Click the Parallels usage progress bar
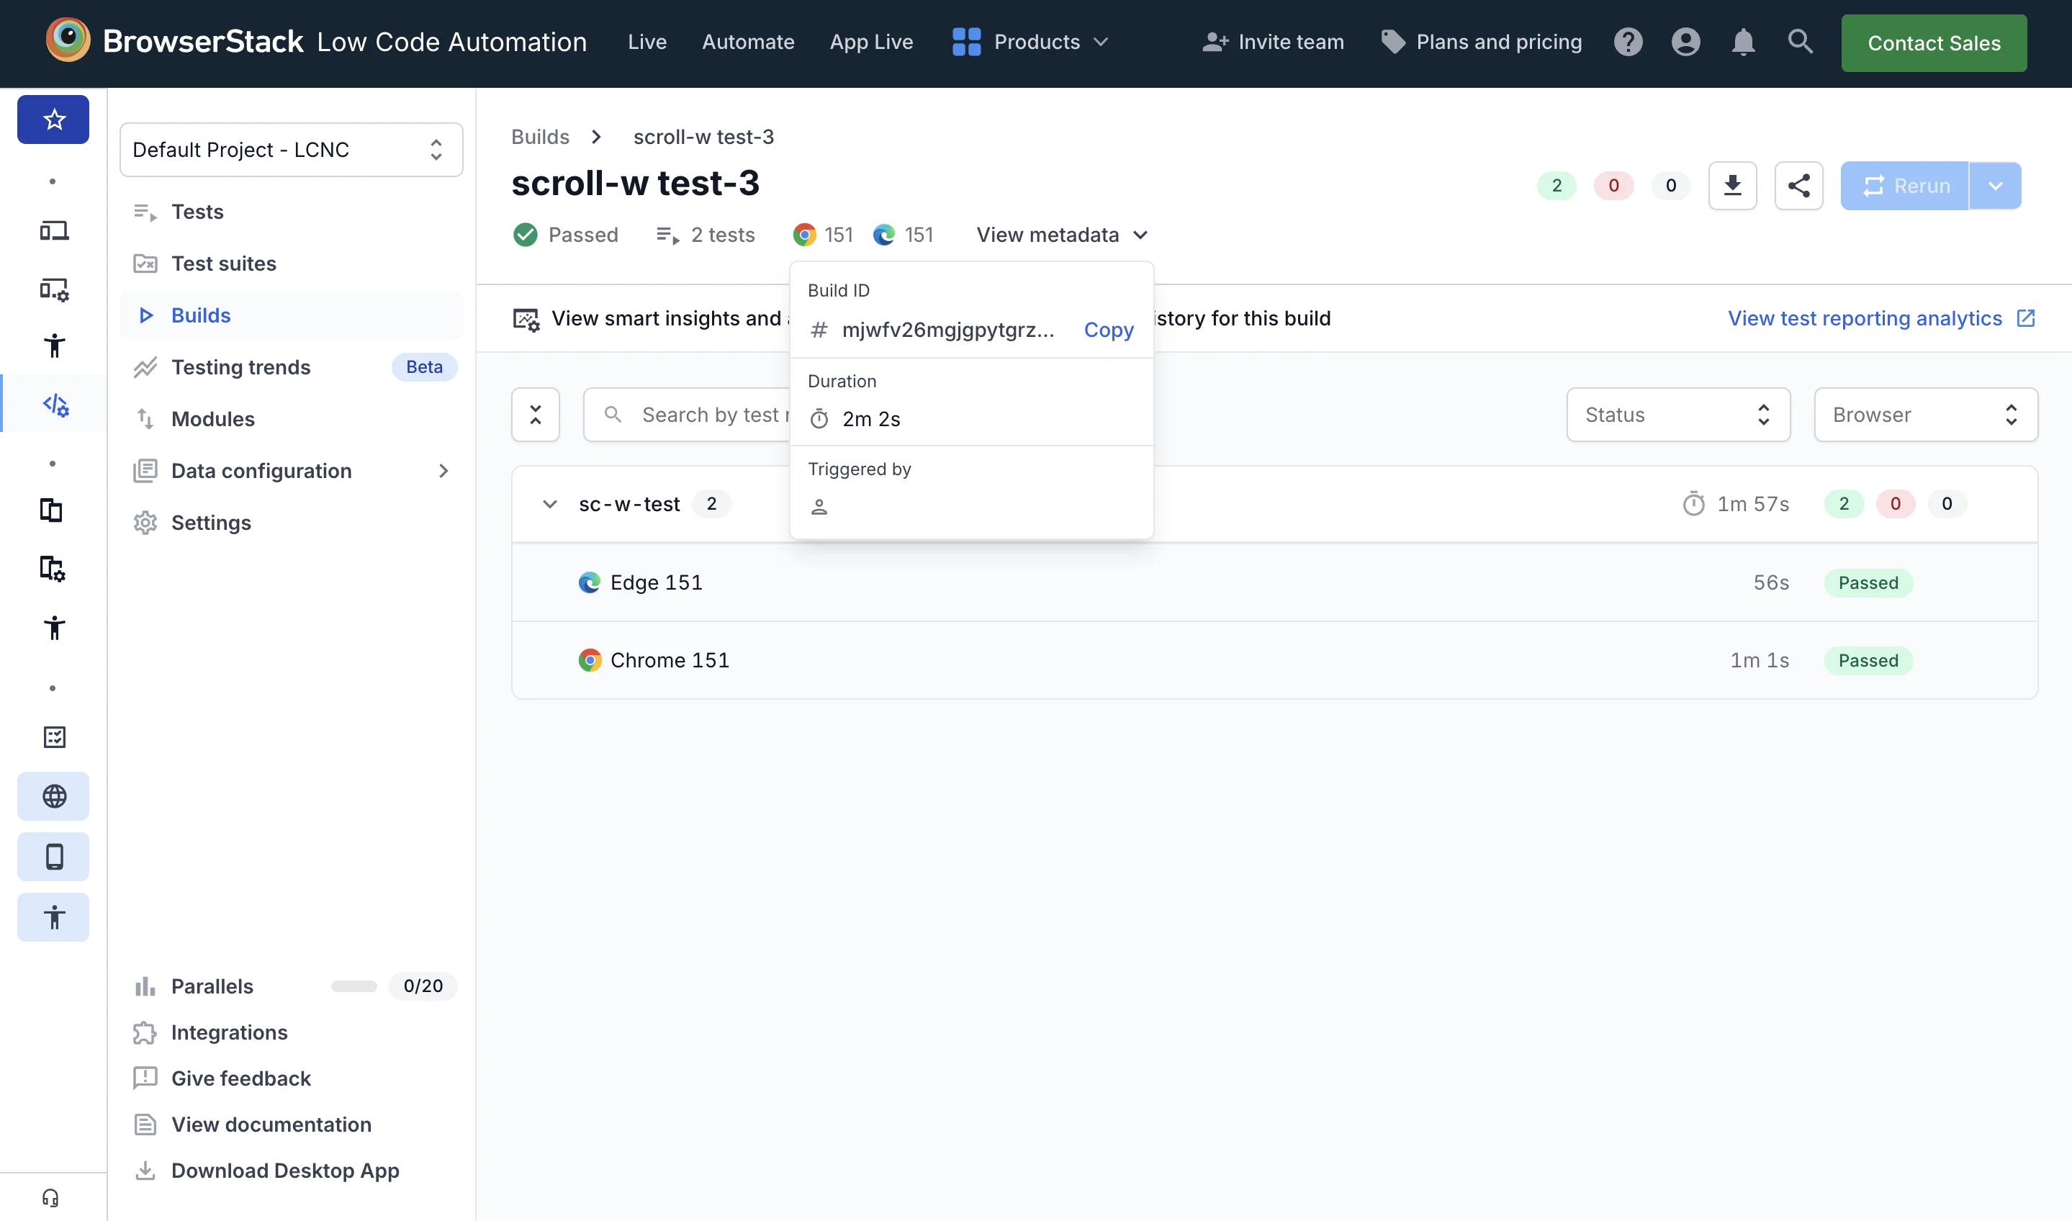The height and width of the screenshot is (1221, 2072). [x=353, y=986]
